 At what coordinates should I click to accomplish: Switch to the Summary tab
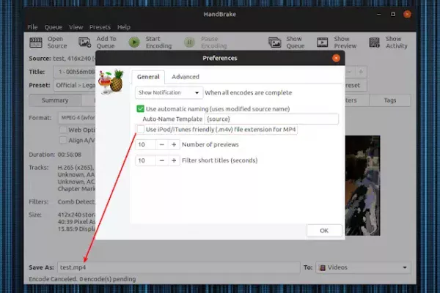pyautogui.click(x=55, y=100)
